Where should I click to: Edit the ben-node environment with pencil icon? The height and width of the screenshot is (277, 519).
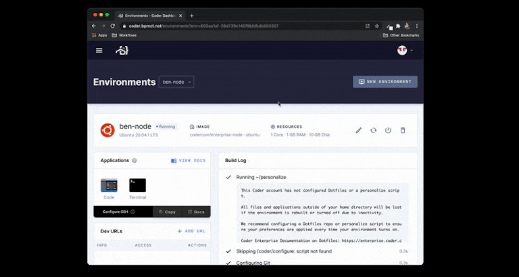coord(358,130)
